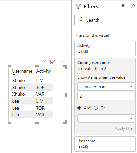This screenshot has width=137, height=153.
Task: Open 'Filters on this visual' ellipsis menu
Action: click(132, 36)
